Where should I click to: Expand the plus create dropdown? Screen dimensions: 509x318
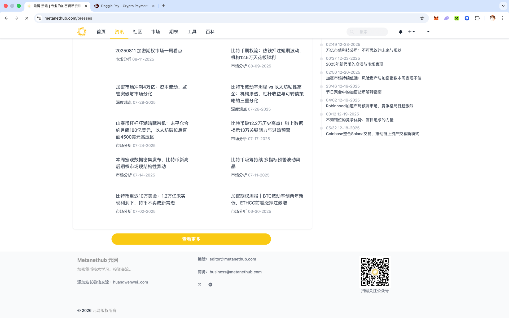click(x=411, y=32)
